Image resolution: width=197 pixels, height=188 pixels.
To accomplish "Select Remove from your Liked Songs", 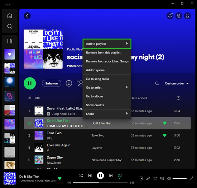I will coord(107,61).
